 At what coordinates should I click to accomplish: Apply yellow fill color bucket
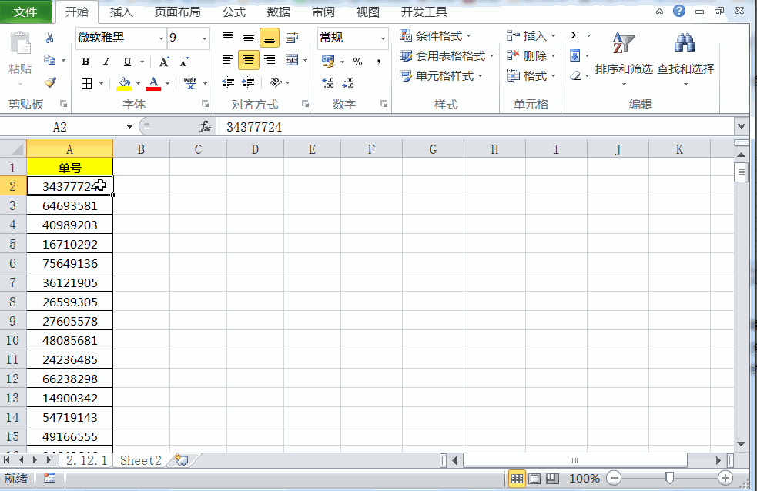tap(125, 83)
